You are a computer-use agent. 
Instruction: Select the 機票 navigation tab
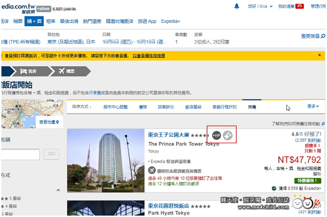pos(18,21)
